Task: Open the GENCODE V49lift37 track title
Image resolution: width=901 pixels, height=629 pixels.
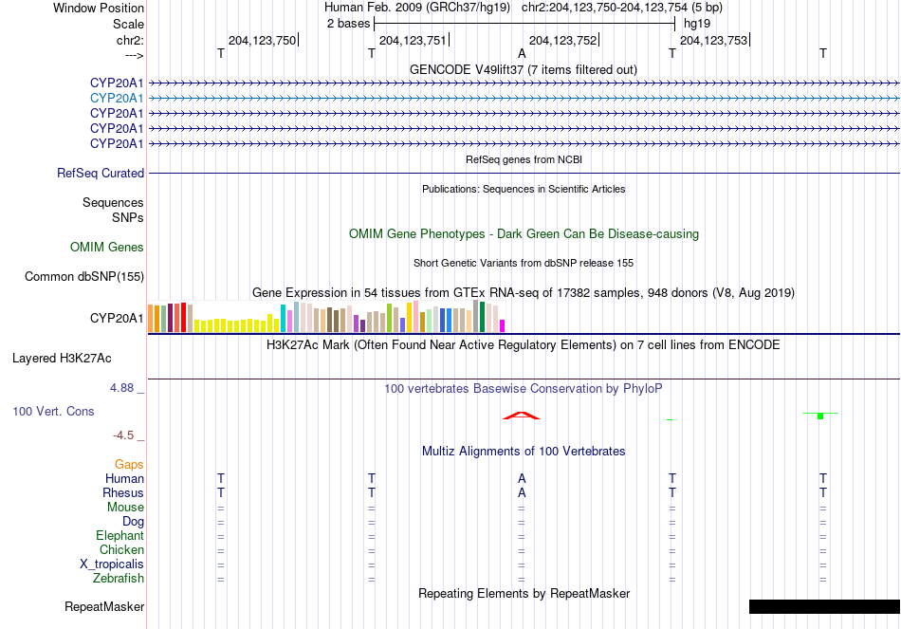Action: pyautogui.click(x=523, y=69)
